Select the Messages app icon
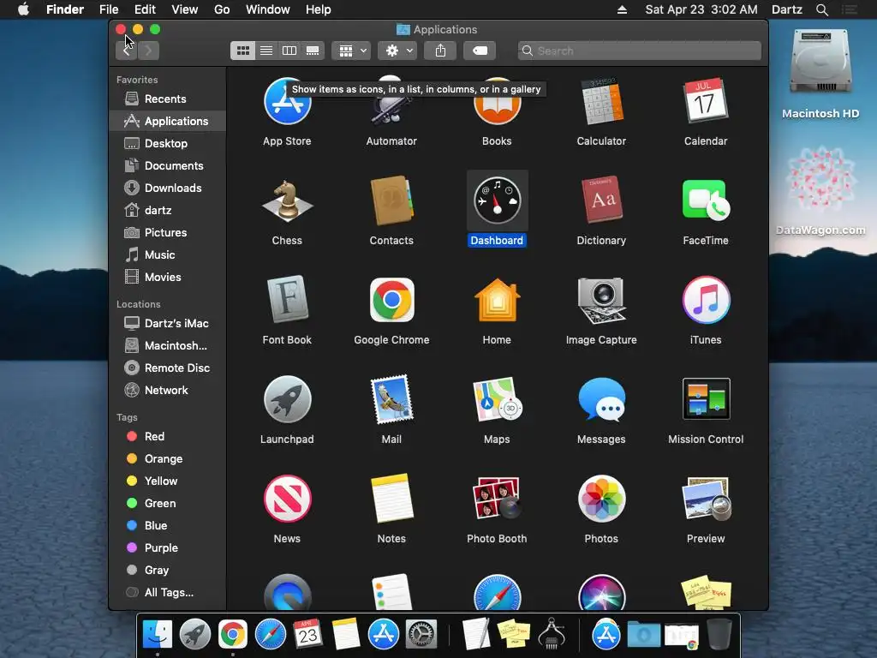 (x=601, y=399)
